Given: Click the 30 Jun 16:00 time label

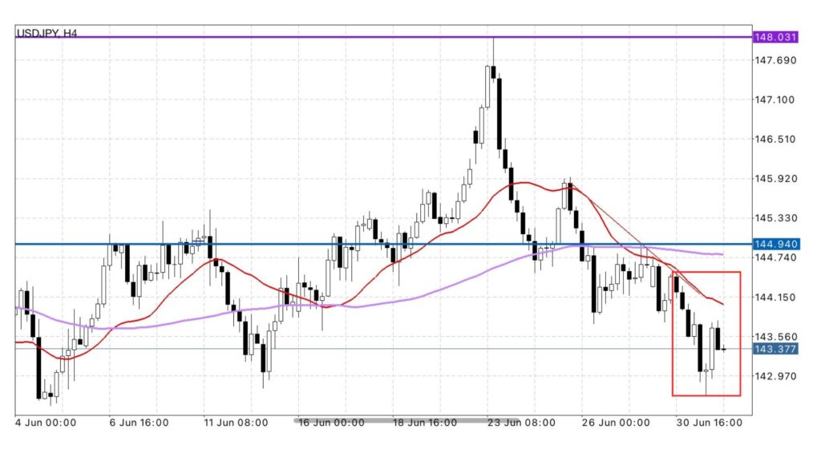Looking at the screenshot, I should click(x=709, y=423).
